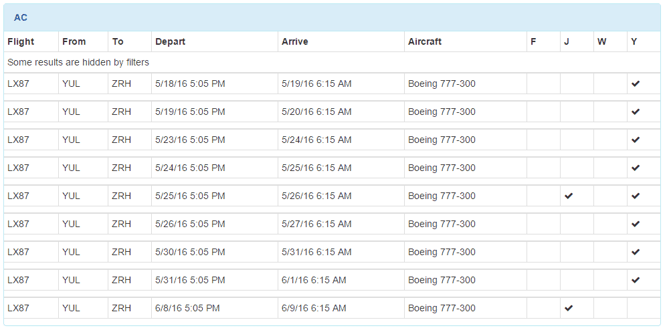
Task: Click the J checkmark for 6/8/16 departure
Action: point(569,309)
